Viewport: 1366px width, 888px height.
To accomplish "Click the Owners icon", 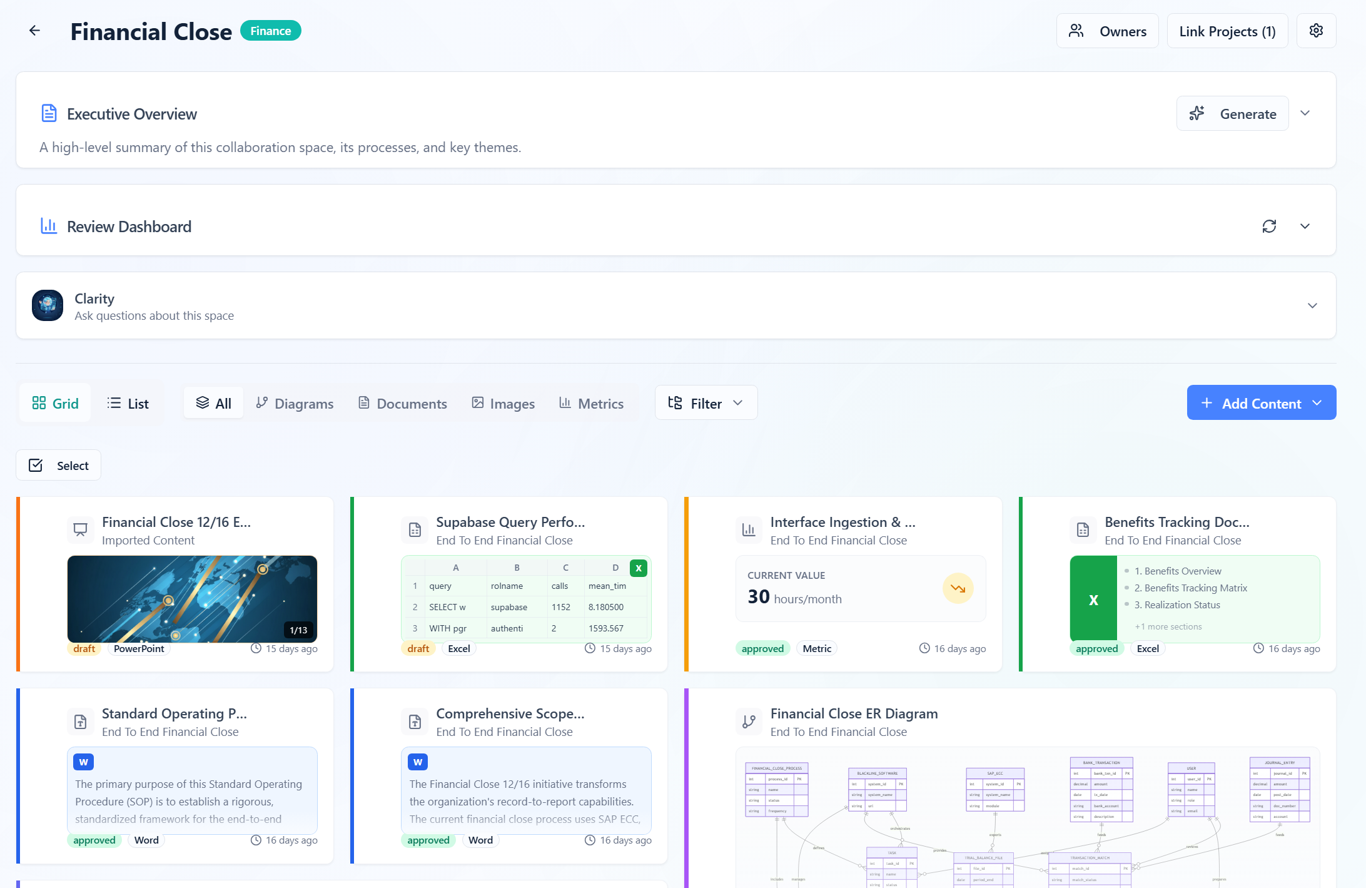I will click(x=1076, y=30).
